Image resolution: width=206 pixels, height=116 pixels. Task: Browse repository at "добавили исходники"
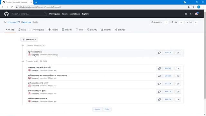[x=178, y=99]
